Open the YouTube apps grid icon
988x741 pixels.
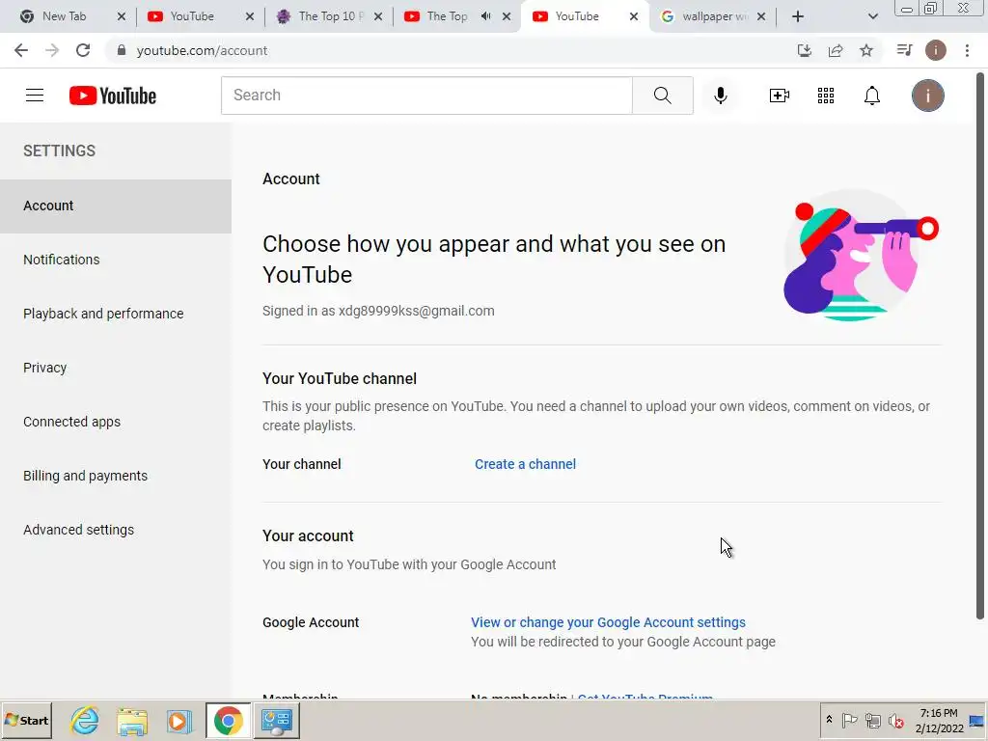click(826, 96)
